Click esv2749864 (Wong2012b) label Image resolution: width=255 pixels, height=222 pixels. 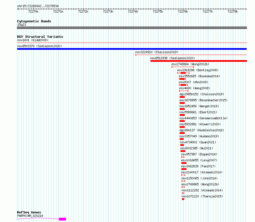(190, 64)
